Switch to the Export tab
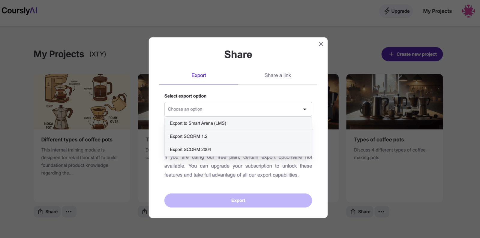The image size is (480, 238). point(199,75)
